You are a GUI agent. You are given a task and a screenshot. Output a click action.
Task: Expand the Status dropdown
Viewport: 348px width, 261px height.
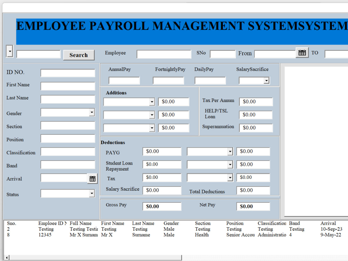(x=92, y=193)
